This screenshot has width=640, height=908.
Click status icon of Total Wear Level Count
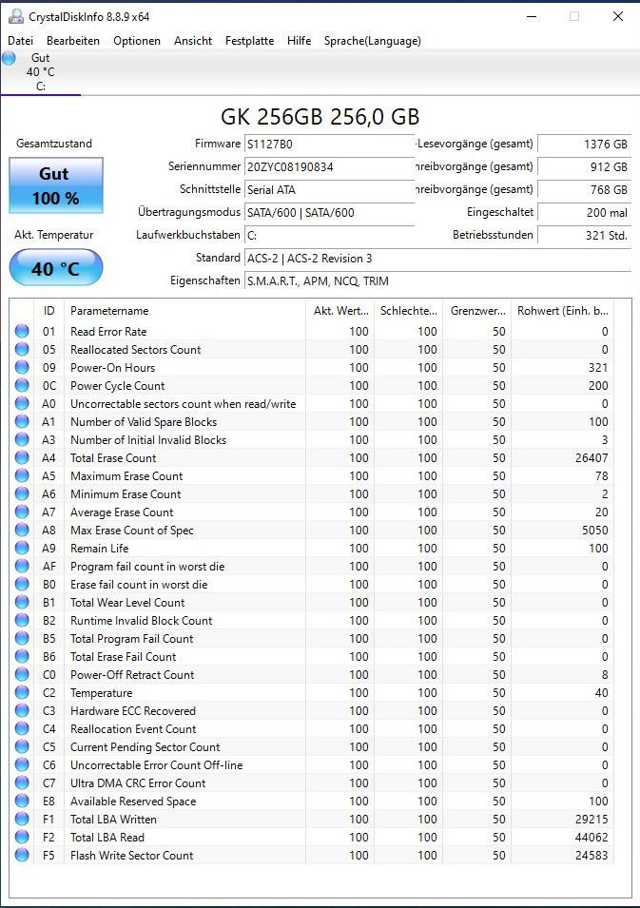(x=22, y=602)
